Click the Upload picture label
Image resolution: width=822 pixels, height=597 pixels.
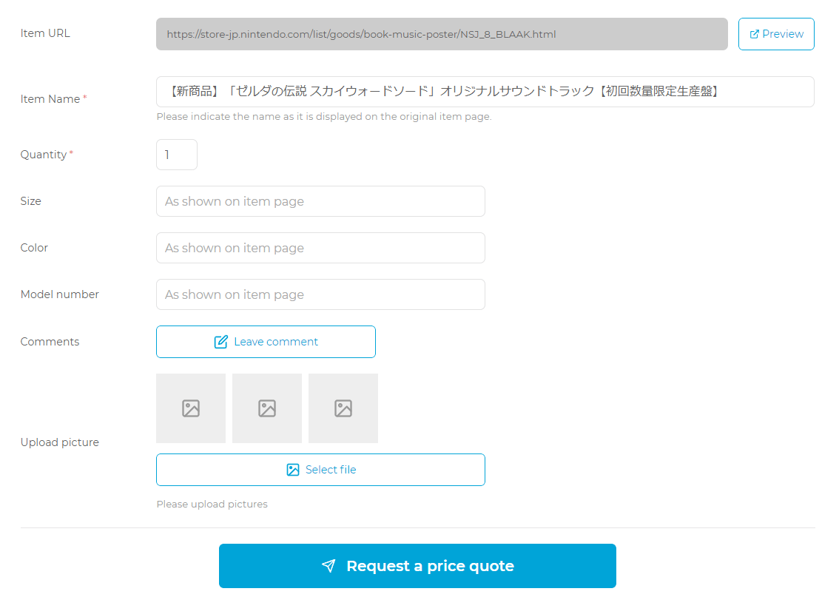coord(60,442)
